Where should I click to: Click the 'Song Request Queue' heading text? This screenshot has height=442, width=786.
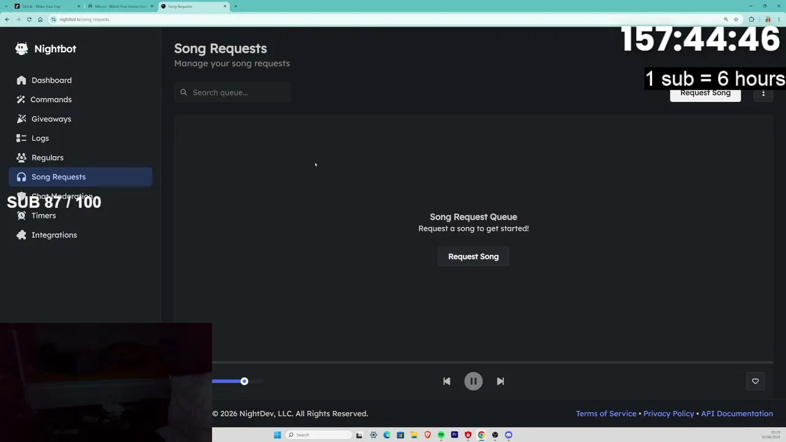(473, 217)
